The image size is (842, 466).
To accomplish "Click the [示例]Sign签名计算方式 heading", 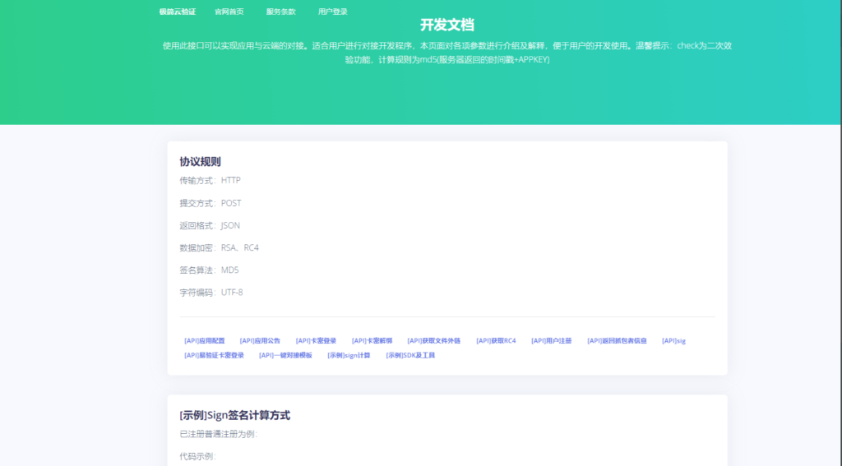I will pyautogui.click(x=234, y=416).
